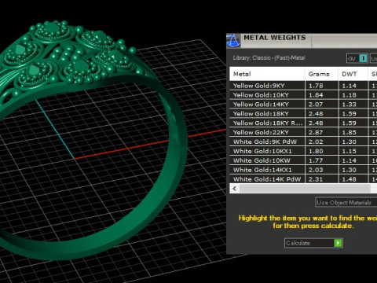Select the White Gold:10KX1 row
The width and height of the screenshot is (377, 283).
click(x=303, y=151)
